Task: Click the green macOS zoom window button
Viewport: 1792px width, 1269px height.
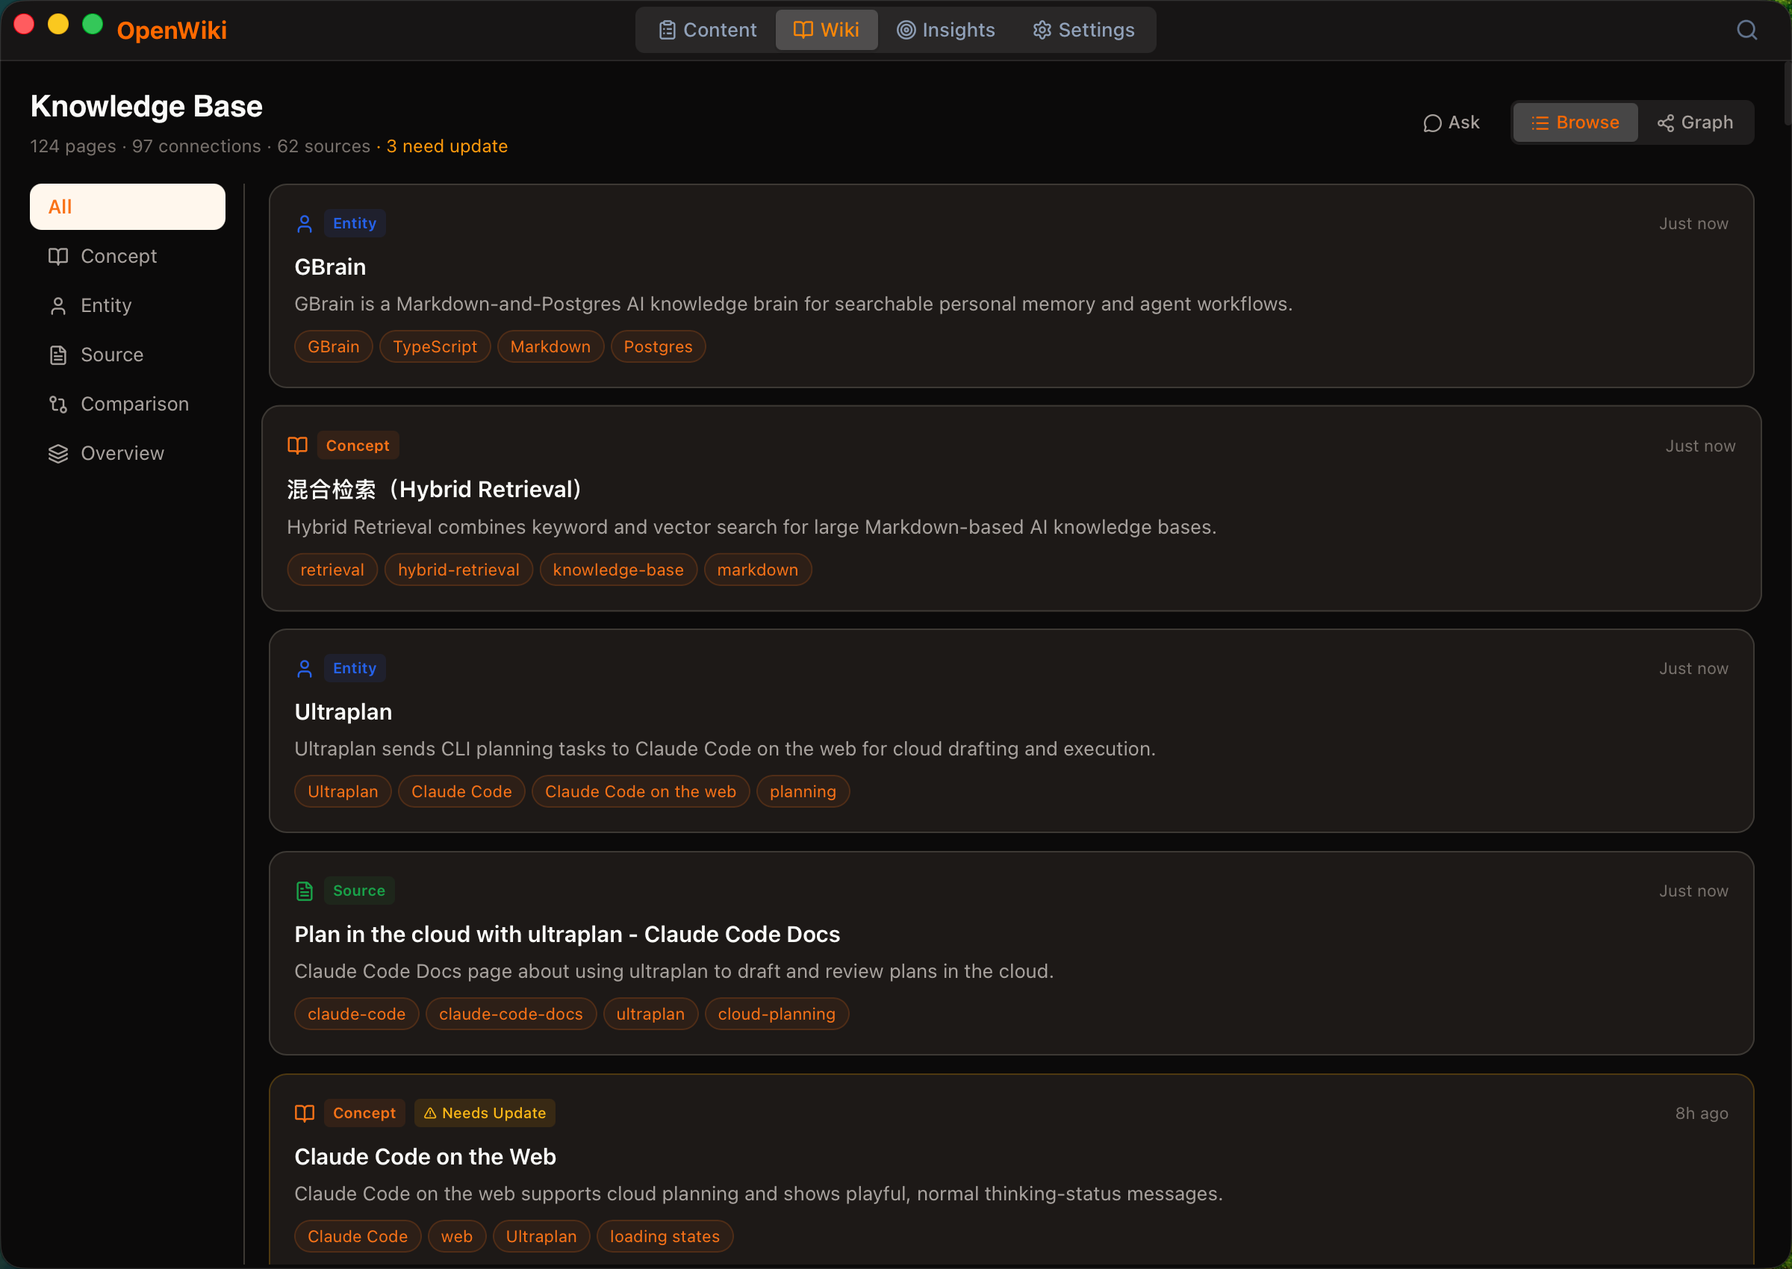Action: (93, 24)
